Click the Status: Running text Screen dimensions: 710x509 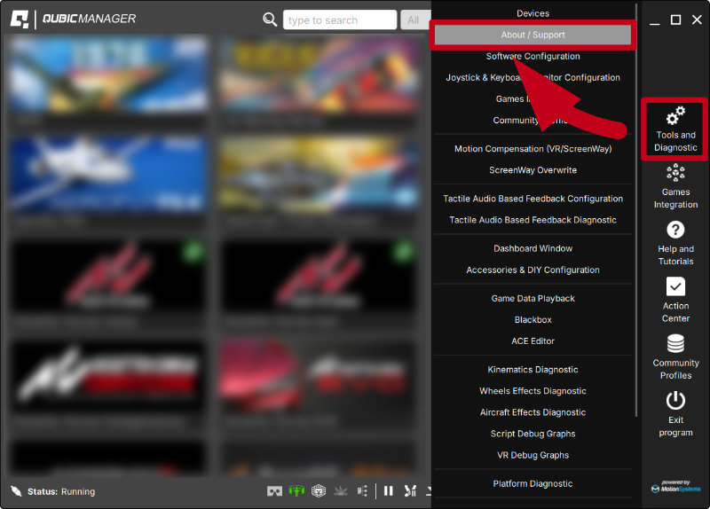(x=61, y=491)
